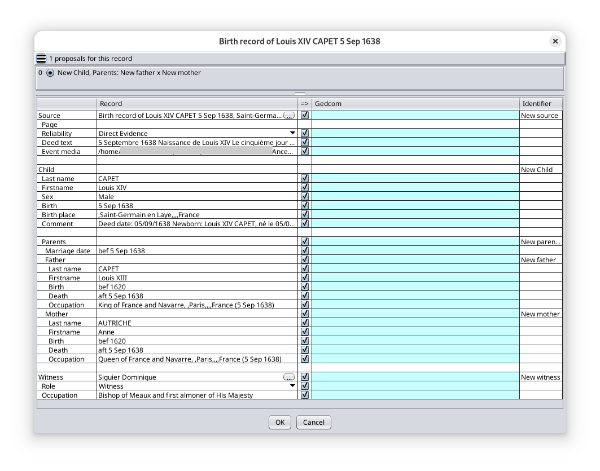The image size is (600, 471).
Task: Click the New parents identifier cell
Action: click(541, 242)
